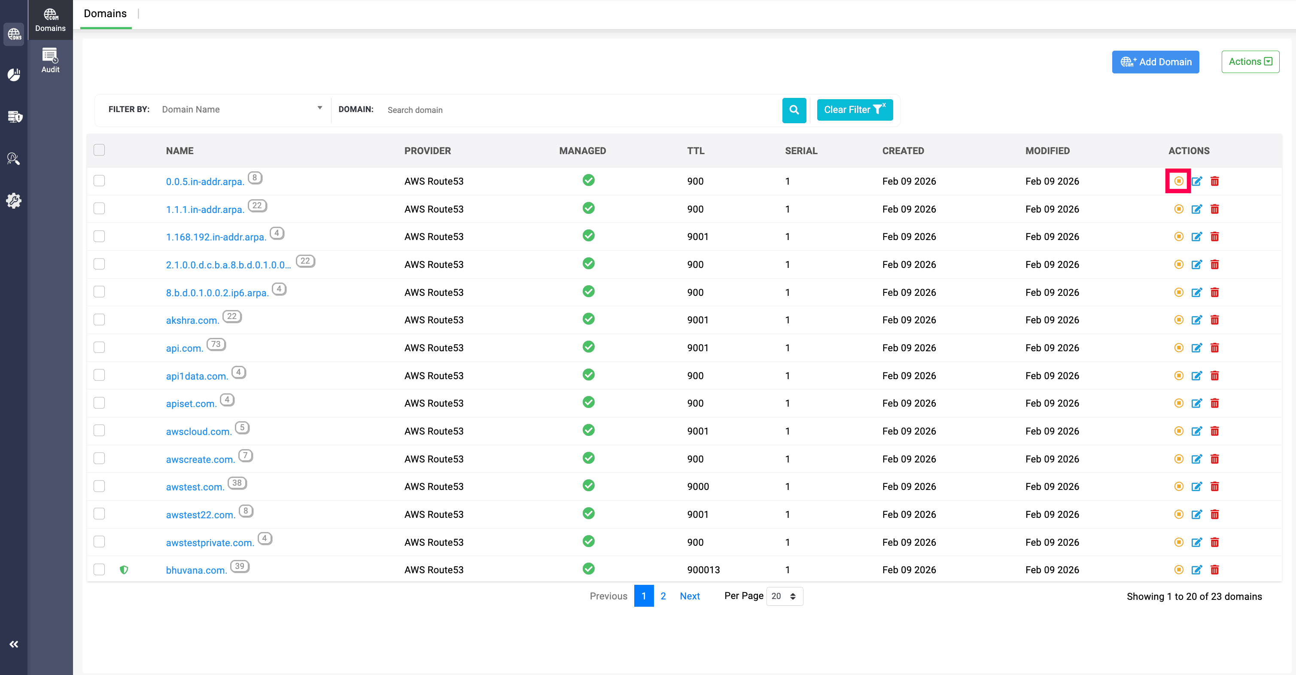Click the Add Domain button

tap(1155, 61)
